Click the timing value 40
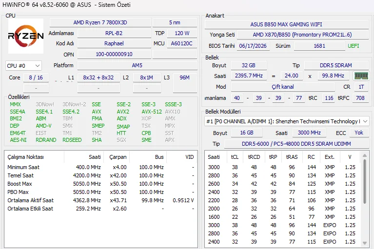Viewport: 374px width, 249px height. 237,98
